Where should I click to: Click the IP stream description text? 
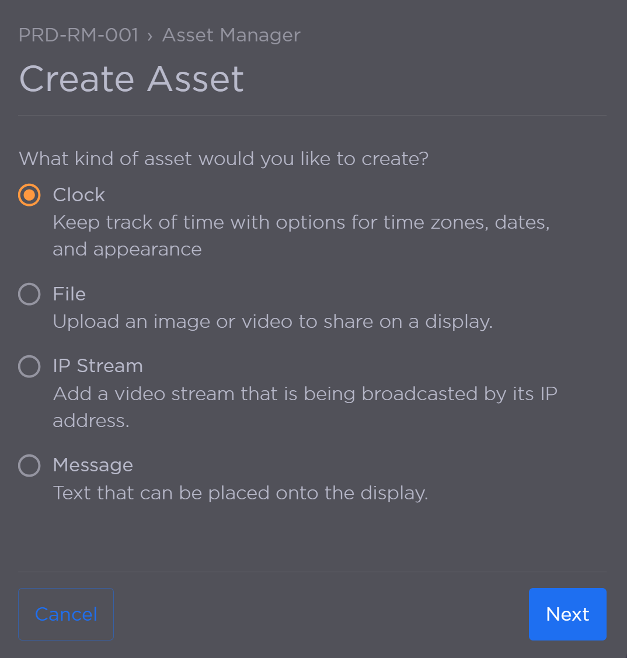[x=305, y=394]
